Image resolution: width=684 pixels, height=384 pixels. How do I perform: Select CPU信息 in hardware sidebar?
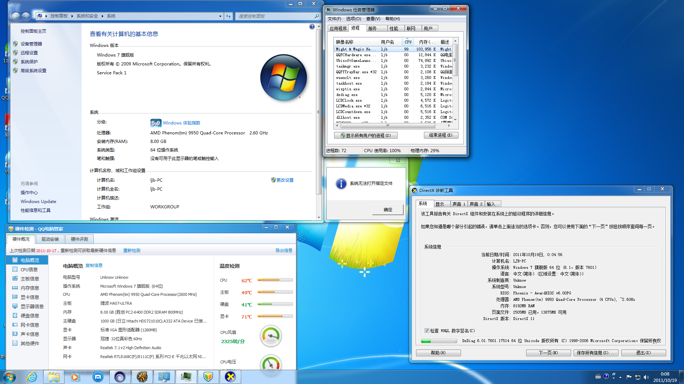click(29, 270)
